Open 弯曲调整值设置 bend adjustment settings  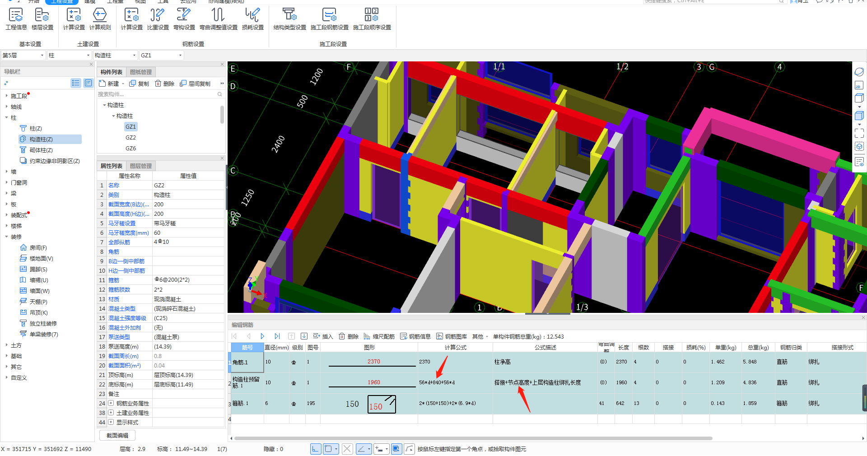219,19
